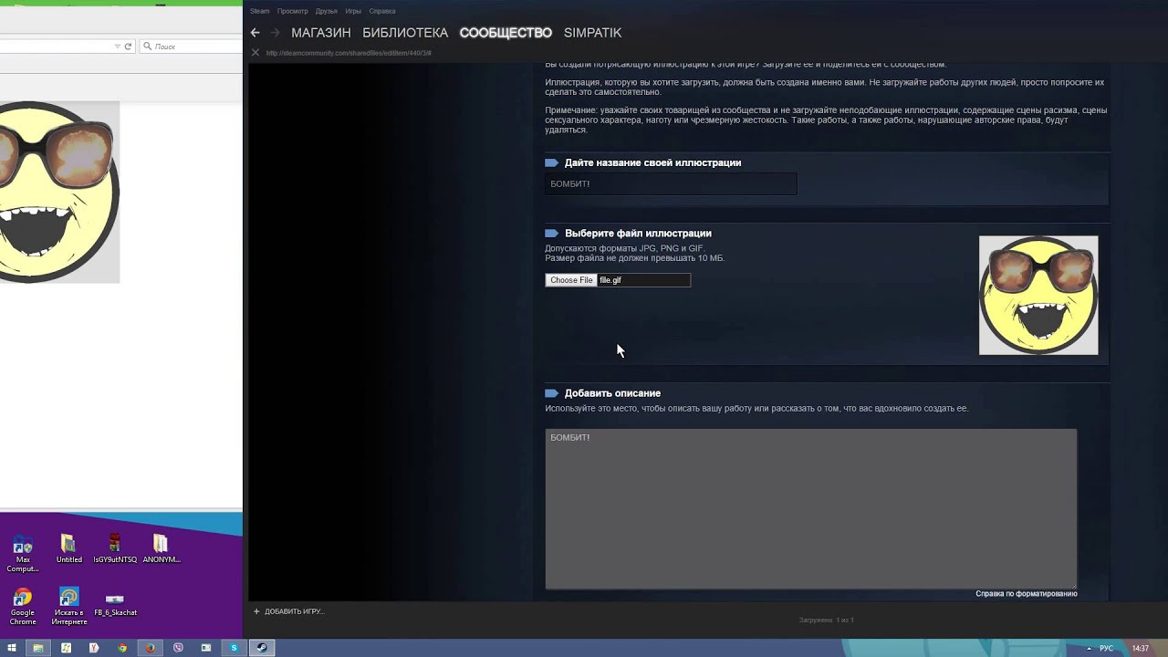
Task: Open the Windows Start button
Action: 11,648
